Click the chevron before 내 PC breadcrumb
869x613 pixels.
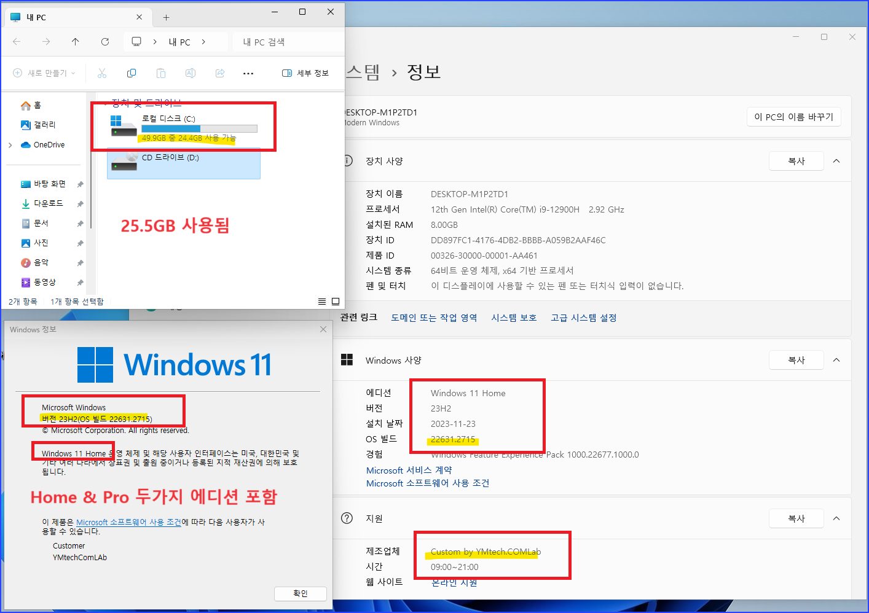(x=155, y=42)
